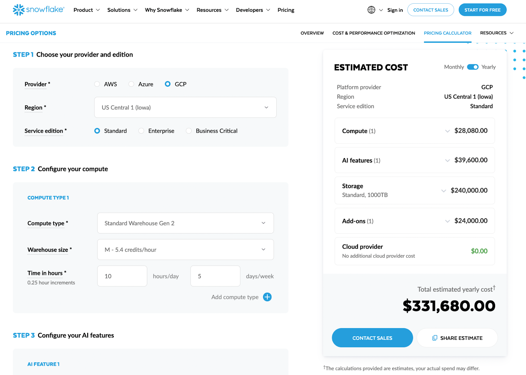The image size is (526, 375).
Task: Toggle Monthly/Yearly cost switch
Action: pos(473,67)
